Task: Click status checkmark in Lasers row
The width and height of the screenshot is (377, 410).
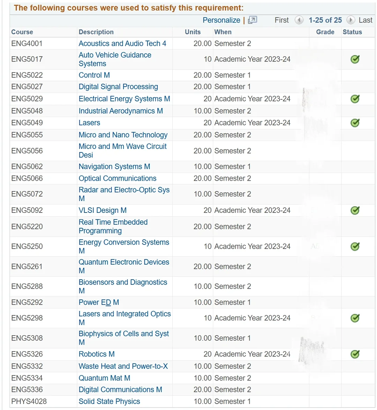Action: pyautogui.click(x=355, y=123)
